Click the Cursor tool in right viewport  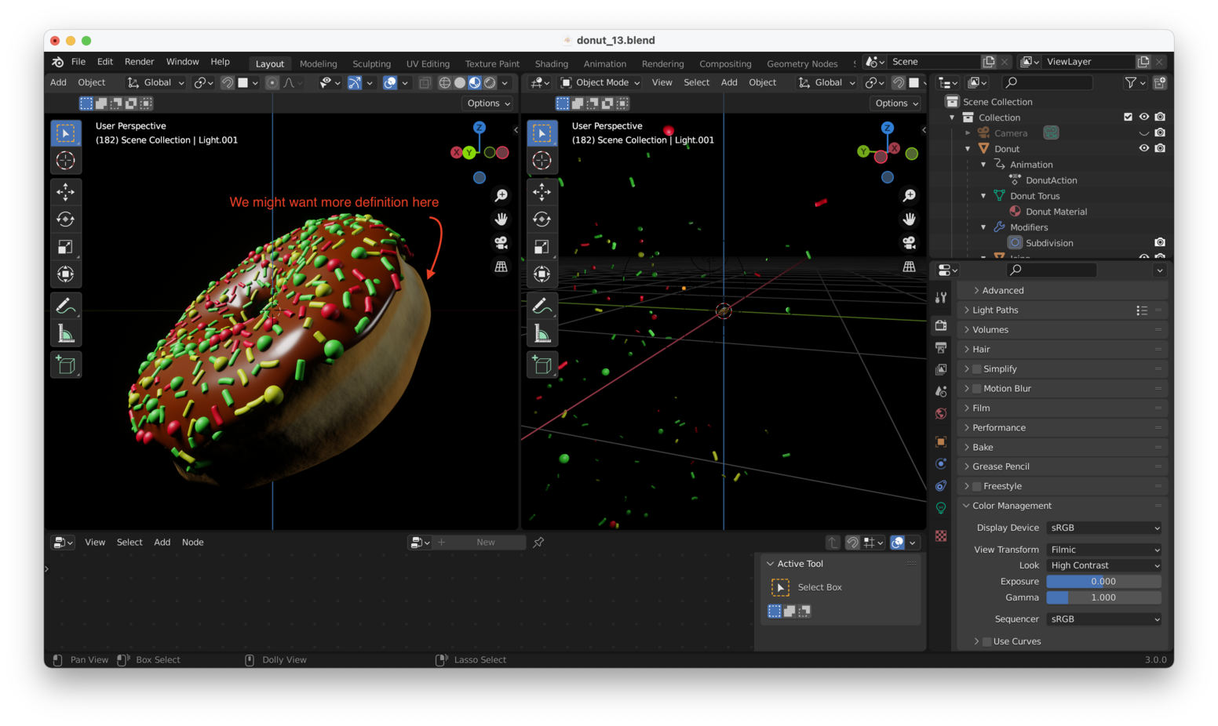[542, 161]
